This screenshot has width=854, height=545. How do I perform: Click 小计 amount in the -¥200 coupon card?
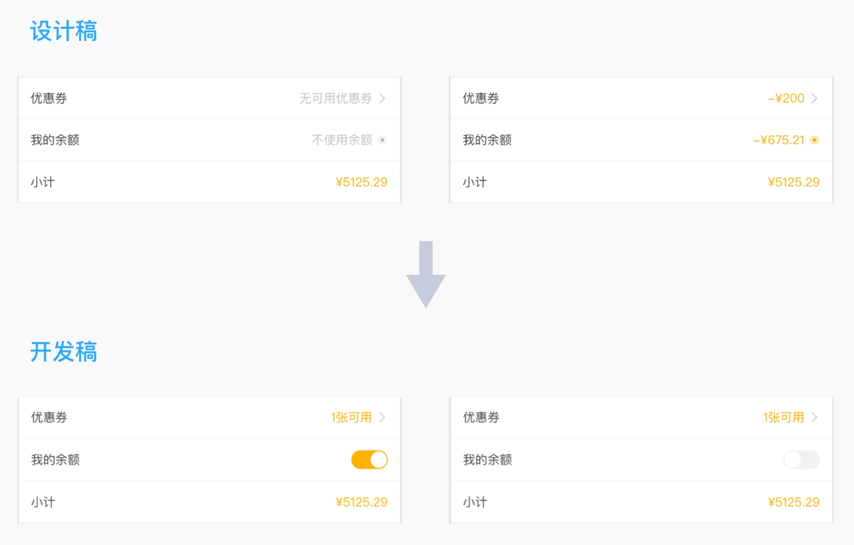coord(794,183)
